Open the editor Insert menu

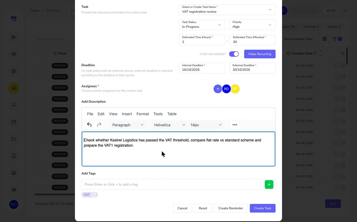pyautogui.click(x=127, y=114)
